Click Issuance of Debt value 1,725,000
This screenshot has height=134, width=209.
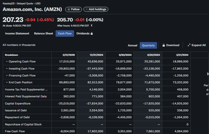(x=125, y=111)
